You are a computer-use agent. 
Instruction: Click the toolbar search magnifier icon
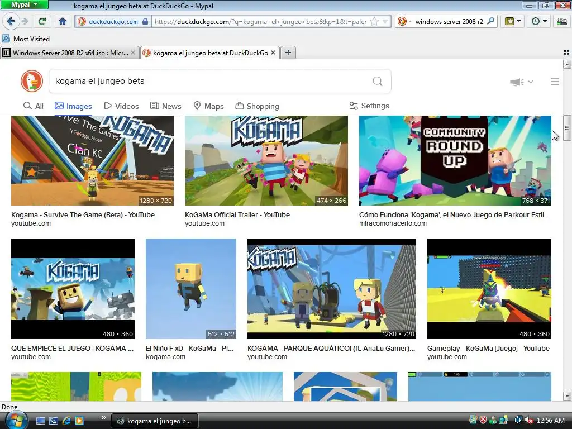click(491, 21)
